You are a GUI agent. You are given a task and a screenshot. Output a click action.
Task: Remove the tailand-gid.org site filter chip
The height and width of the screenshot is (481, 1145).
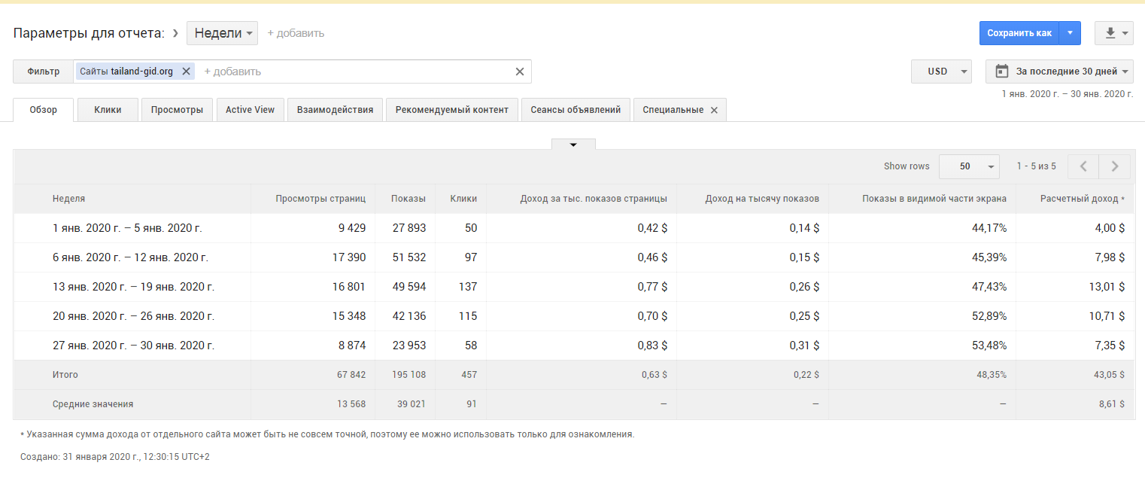(x=186, y=72)
